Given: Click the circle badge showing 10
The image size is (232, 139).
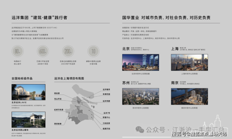Looking at the screenshot, I should (93, 51).
